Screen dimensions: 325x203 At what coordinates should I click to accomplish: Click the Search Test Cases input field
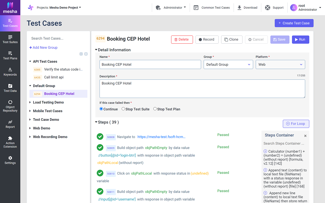tap(58, 38)
